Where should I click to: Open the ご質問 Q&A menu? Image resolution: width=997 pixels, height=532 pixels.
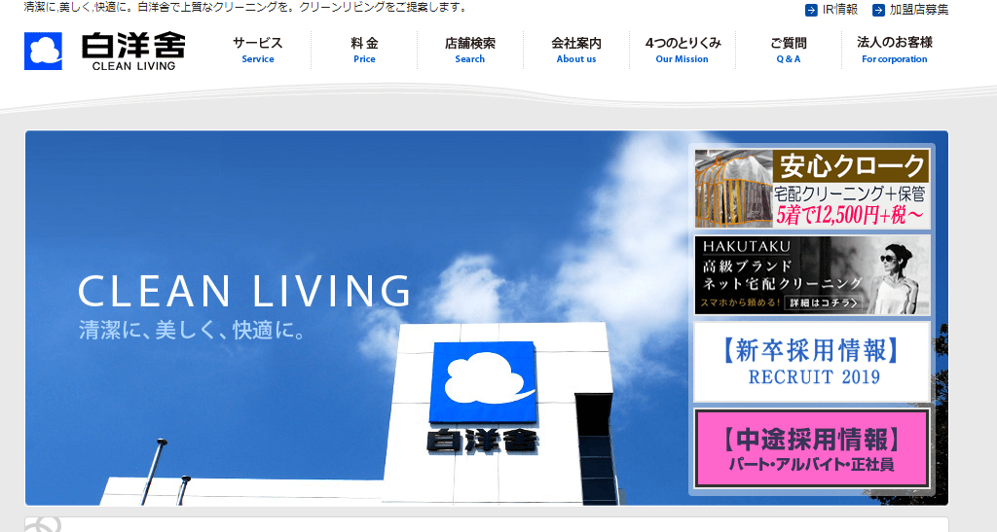point(788,50)
